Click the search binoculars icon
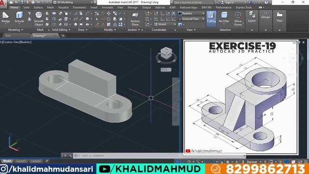Viewport: 309px width, 174px height. [x=217, y=2]
